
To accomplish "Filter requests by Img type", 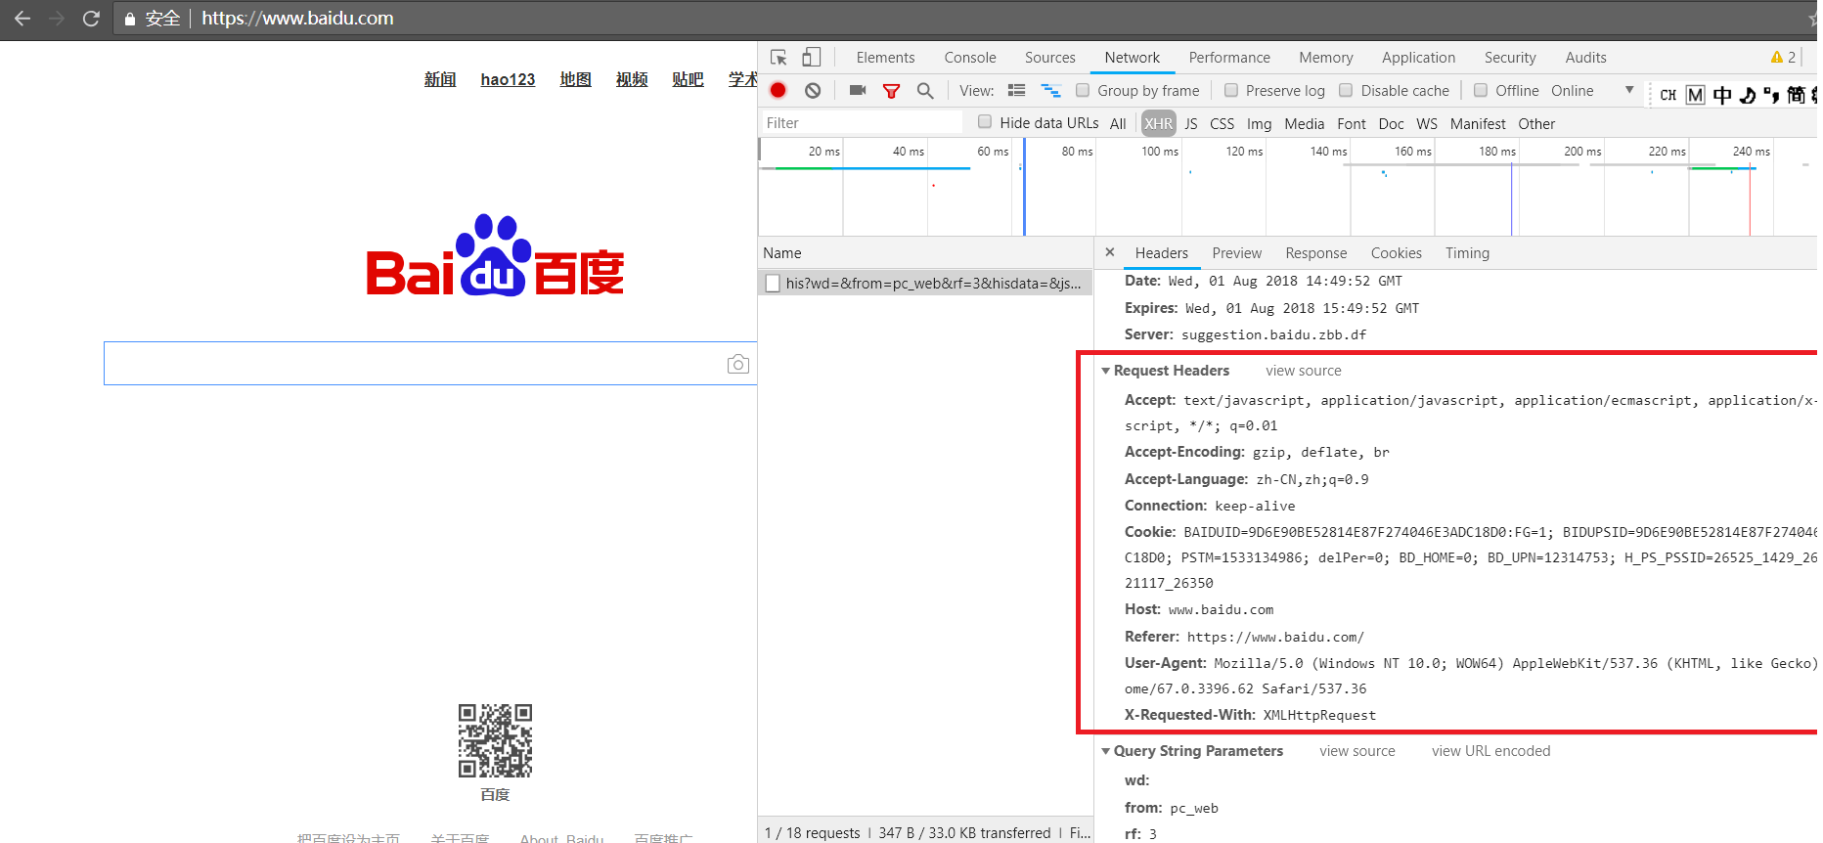I will 1260,124.
